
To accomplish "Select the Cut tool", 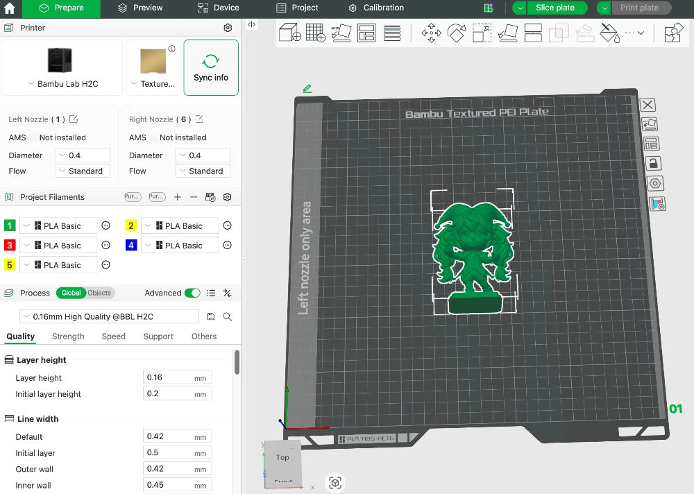I will pyautogui.click(x=533, y=33).
